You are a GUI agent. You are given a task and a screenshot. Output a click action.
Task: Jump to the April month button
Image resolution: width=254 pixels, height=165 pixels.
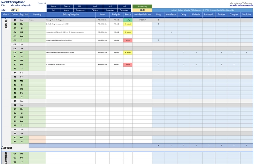(x=95, y=6)
